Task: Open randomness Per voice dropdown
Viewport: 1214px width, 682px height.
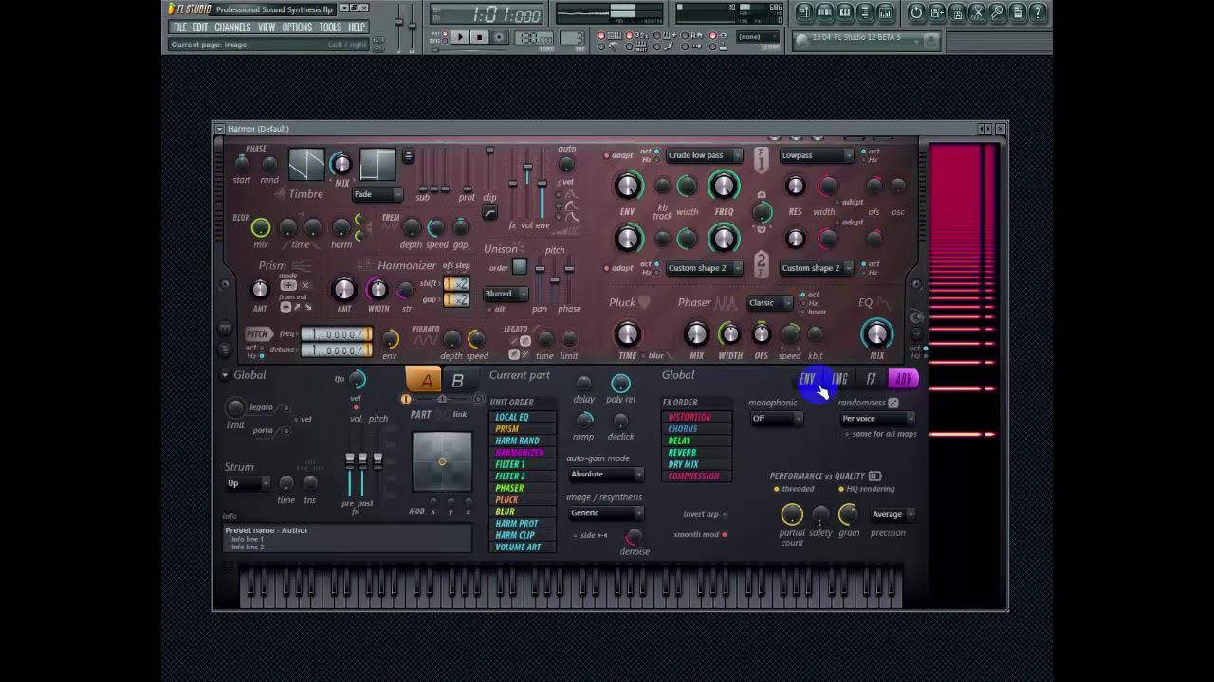Action: tap(878, 419)
